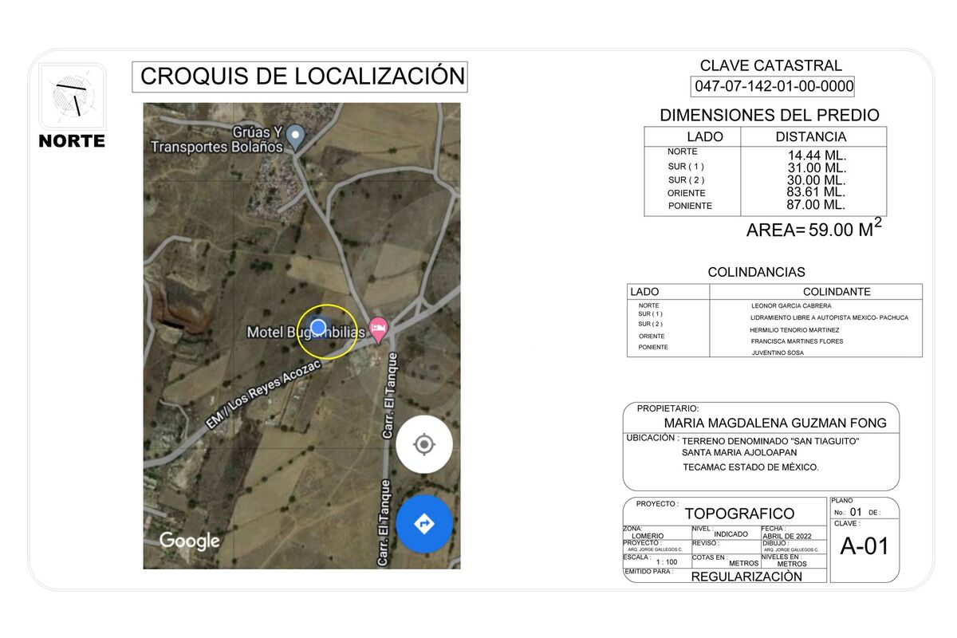Select the TOPOGRAFICO project title

739,514
